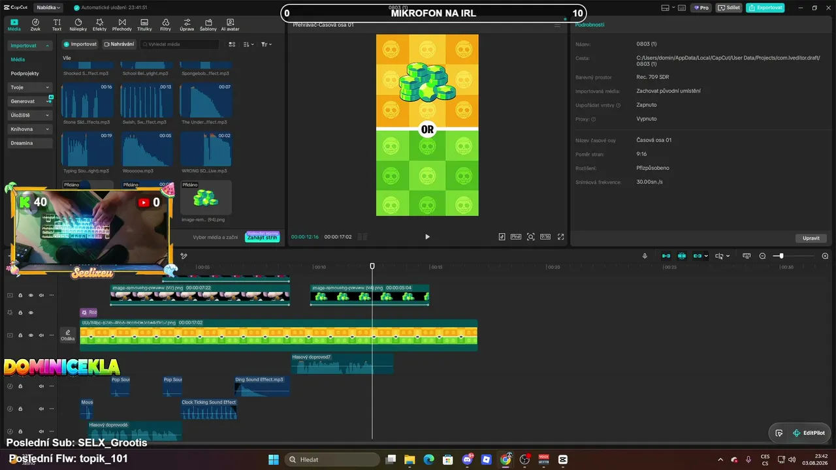Screen dimensions: 836x470
Task: Open the AI avatar icon
Action: (230, 25)
